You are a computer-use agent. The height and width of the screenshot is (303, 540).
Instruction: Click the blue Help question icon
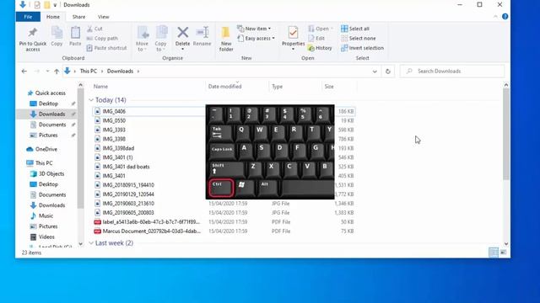(x=505, y=17)
